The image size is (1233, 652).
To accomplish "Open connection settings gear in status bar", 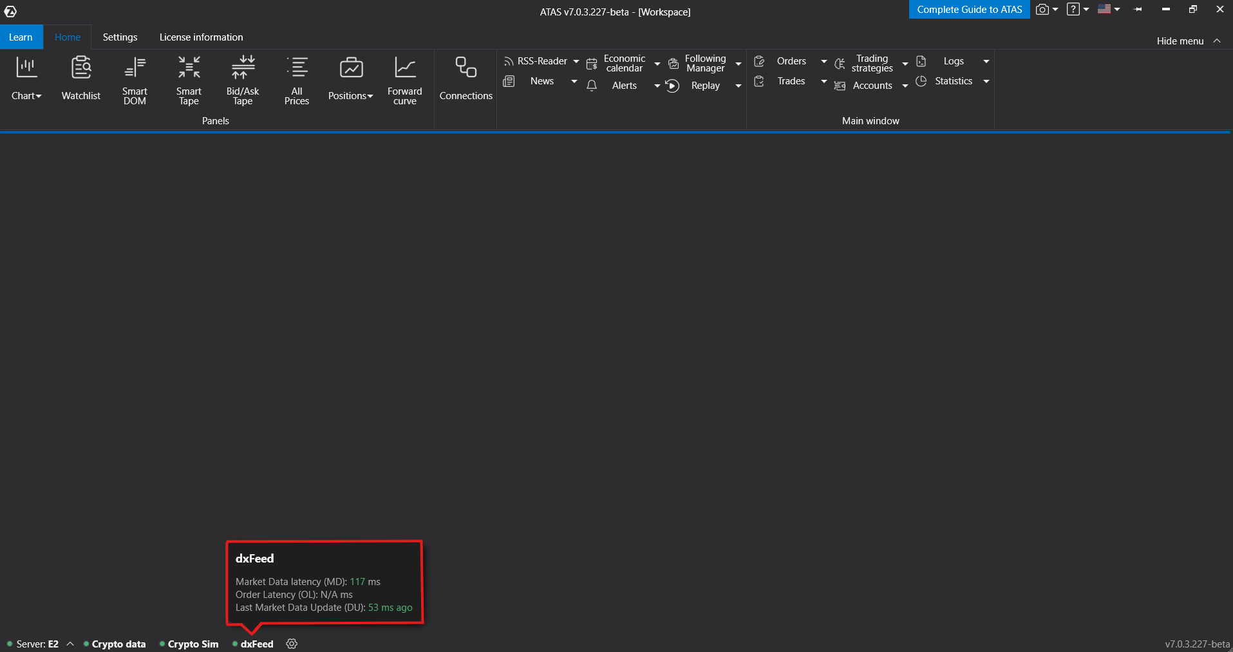I will pos(292,644).
